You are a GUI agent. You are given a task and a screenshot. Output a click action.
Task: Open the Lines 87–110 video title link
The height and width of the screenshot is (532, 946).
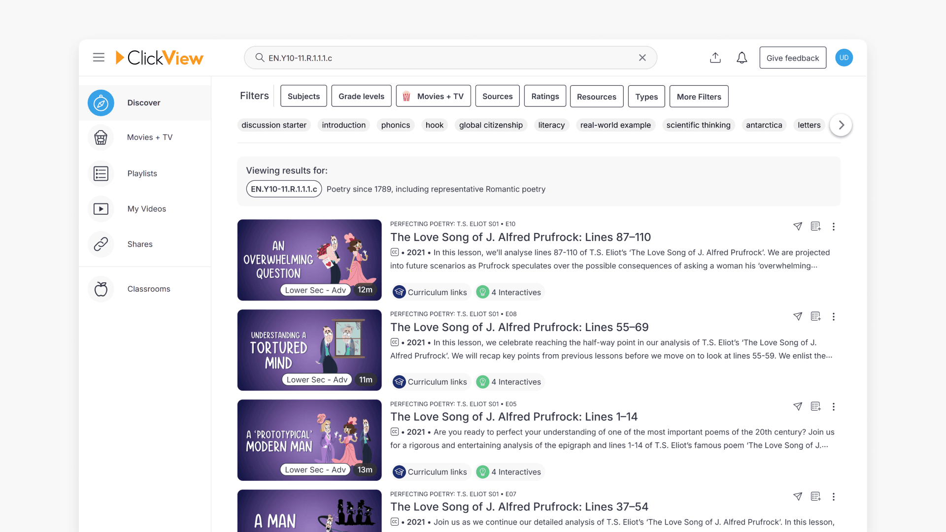520,237
